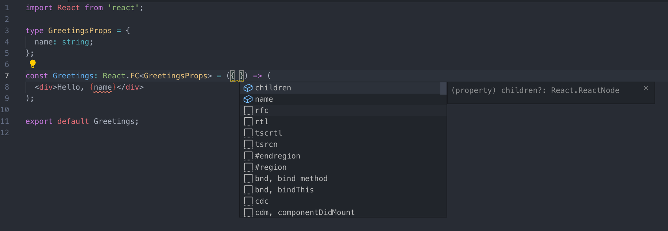The height and width of the screenshot is (231, 668).
Task: Click the underlined name variable on line 8
Action: tap(103, 87)
